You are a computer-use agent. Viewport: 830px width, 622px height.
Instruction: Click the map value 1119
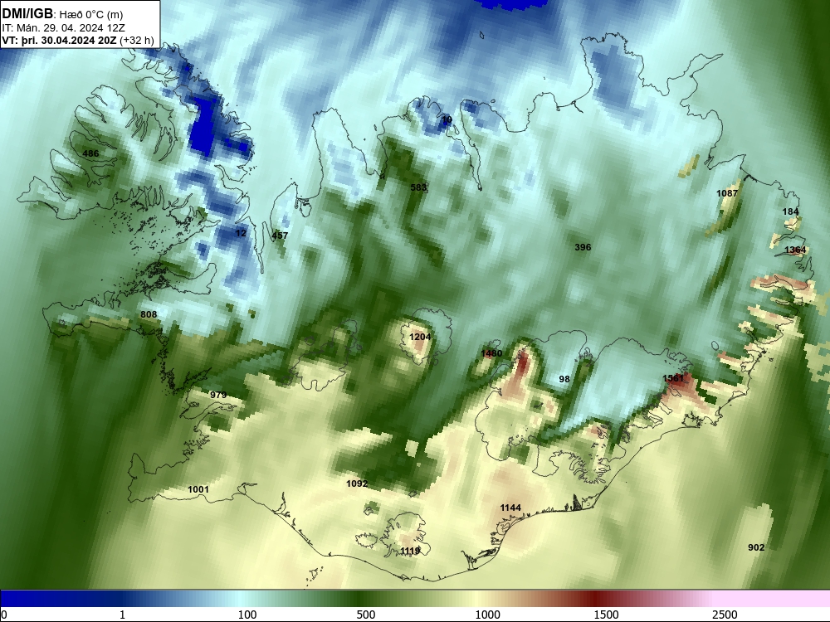tap(410, 552)
